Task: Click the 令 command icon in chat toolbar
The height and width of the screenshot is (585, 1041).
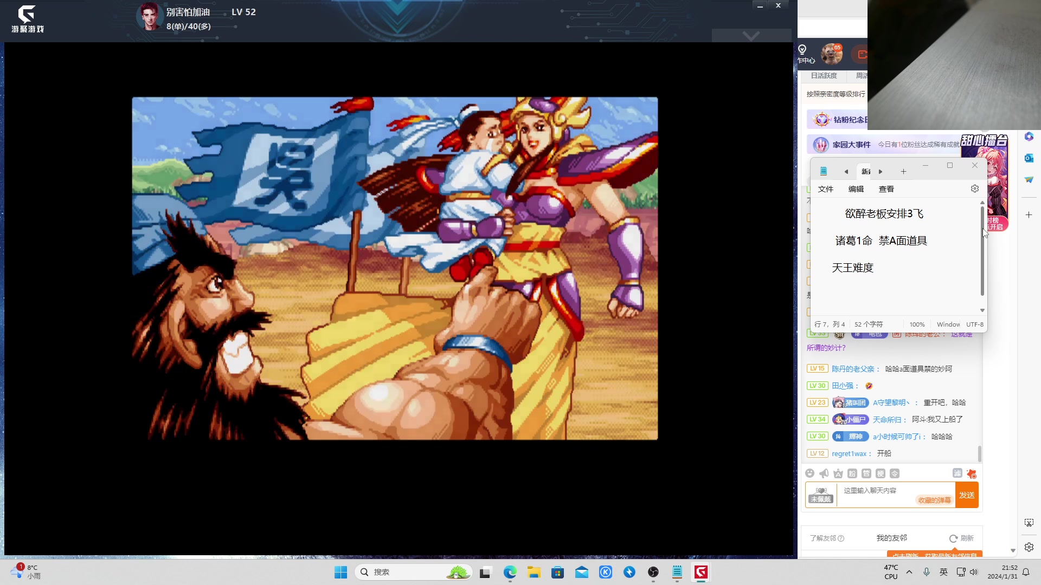Action: (895, 473)
